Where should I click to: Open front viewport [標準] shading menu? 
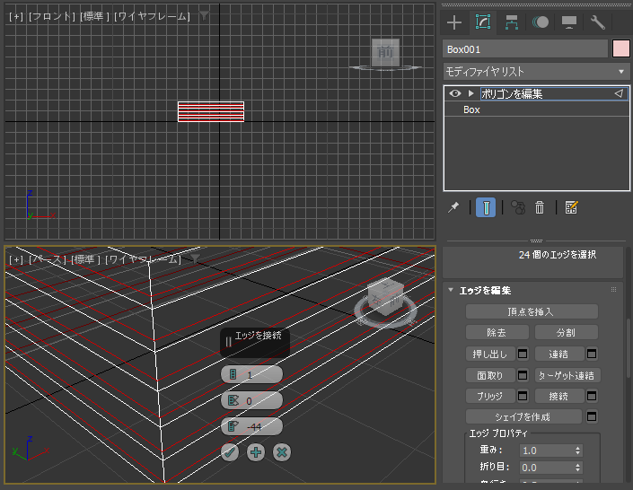pos(95,16)
